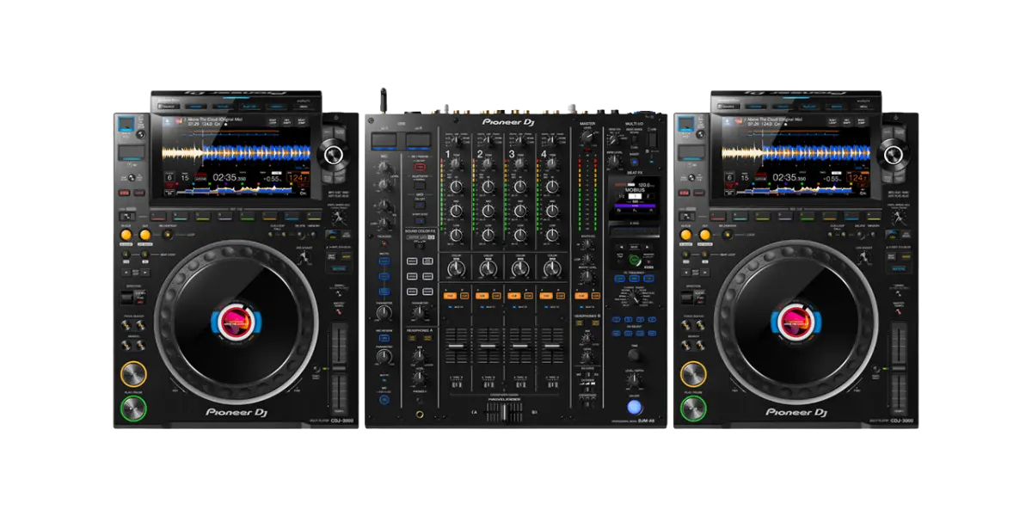This screenshot has width=1032, height=516.
Task: Click the blue USB port on right CDJ-3000
Action: point(685,123)
